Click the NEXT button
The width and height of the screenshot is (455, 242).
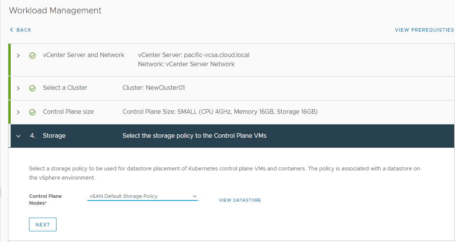pyautogui.click(x=43, y=224)
